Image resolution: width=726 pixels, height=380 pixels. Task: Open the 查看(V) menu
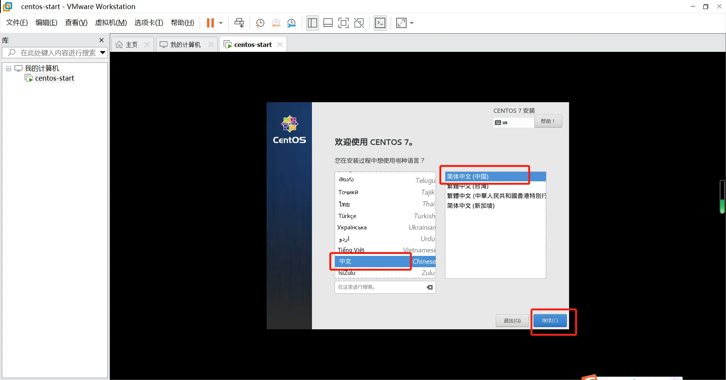76,23
